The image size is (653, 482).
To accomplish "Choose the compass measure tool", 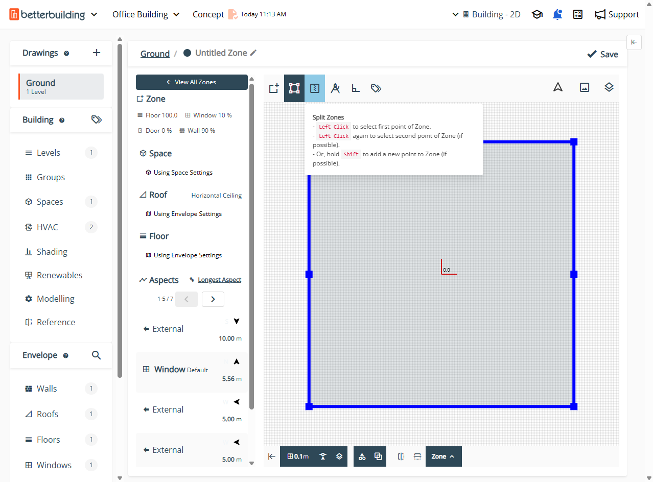I will click(x=335, y=88).
